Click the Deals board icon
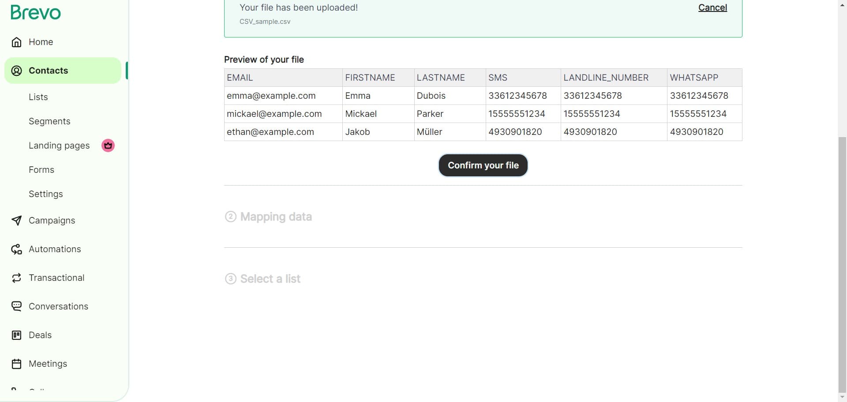Screen dimensions: 847x402 [x=16, y=335]
